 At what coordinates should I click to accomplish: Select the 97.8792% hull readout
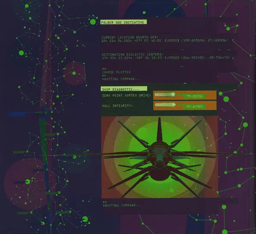click(194, 107)
